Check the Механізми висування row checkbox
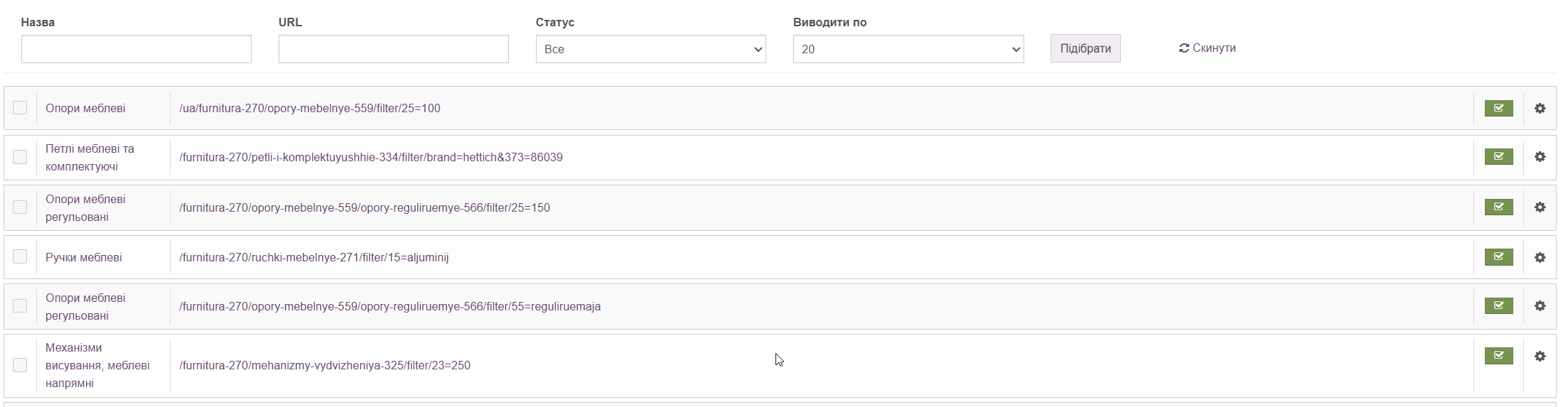The image size is (1568, 407). [x=20, y=365]
